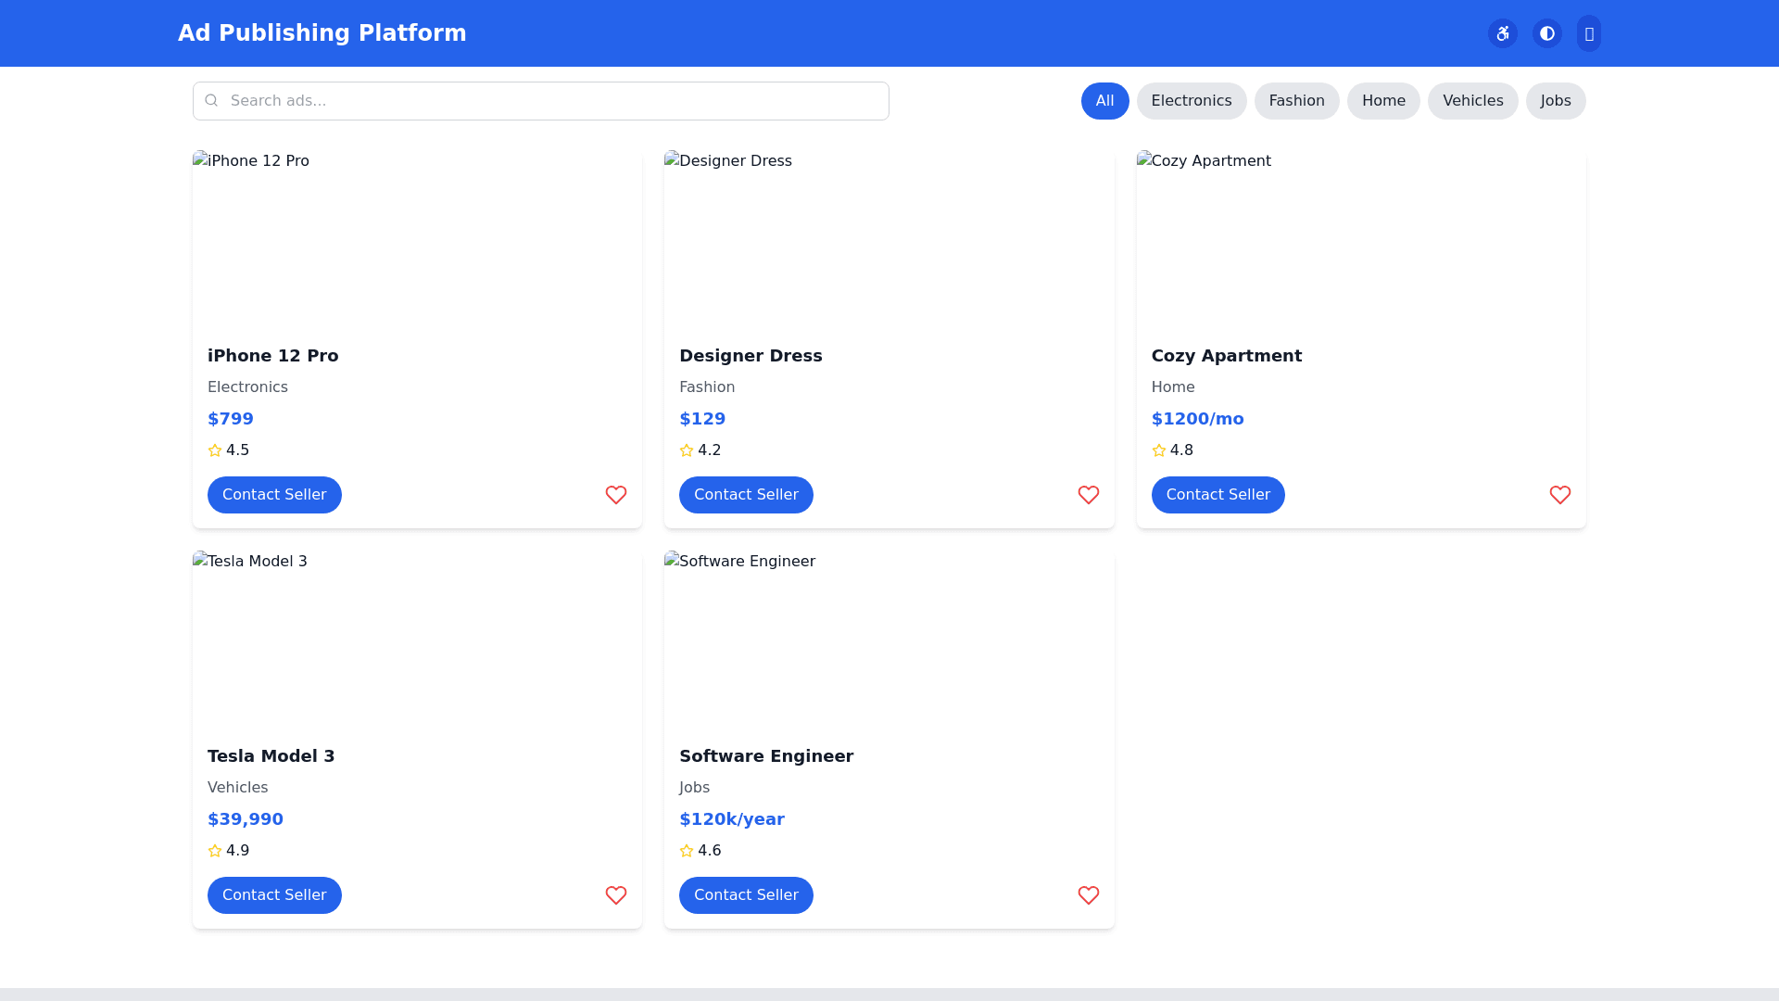This screenshot has width=1779, height=1001.
Task: Favorite the Designer Dress ad
Action: tap(1088, 495)
